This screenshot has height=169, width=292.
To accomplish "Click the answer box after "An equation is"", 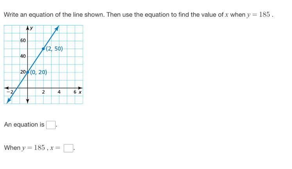I will (51, 125).
